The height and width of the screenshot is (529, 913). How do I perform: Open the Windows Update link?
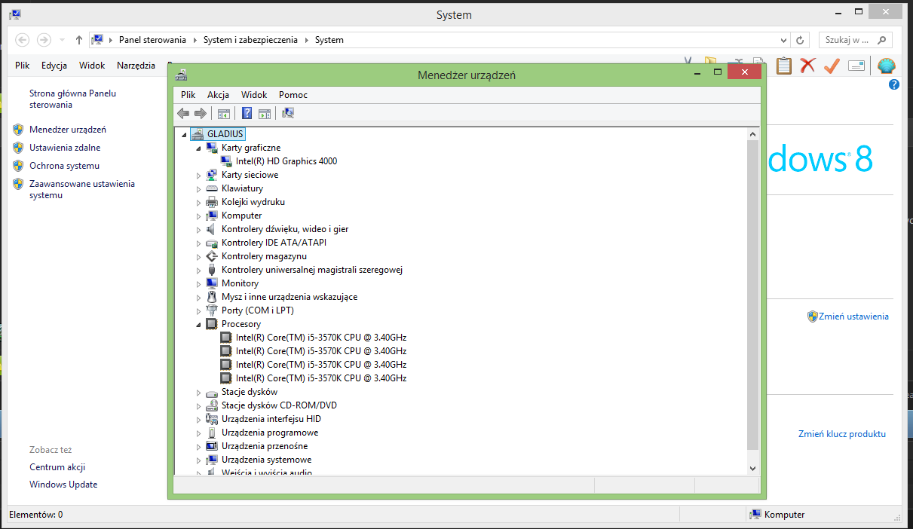pos(63,485)
